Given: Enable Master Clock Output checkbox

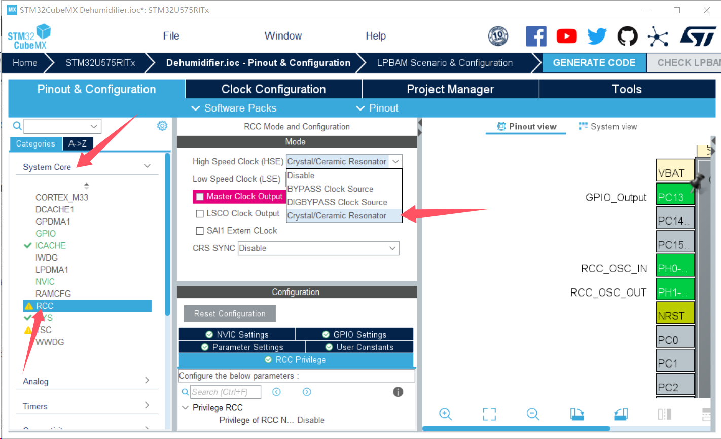Looking at the screenshot, I should [200, 197].
